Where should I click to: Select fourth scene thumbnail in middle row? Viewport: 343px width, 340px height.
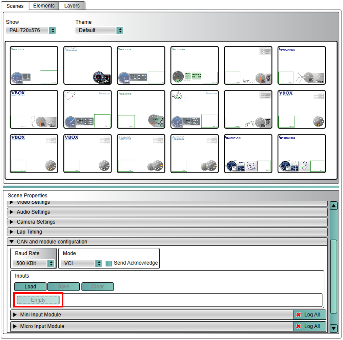pyautogui.click(x=195, y=109)
